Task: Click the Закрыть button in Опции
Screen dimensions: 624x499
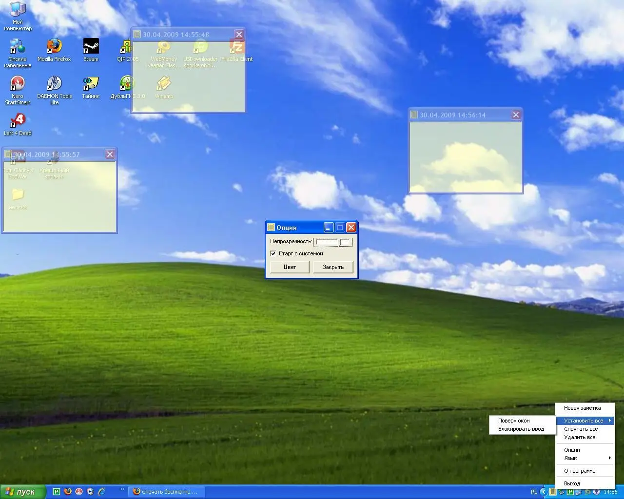Action: (333, 267)
